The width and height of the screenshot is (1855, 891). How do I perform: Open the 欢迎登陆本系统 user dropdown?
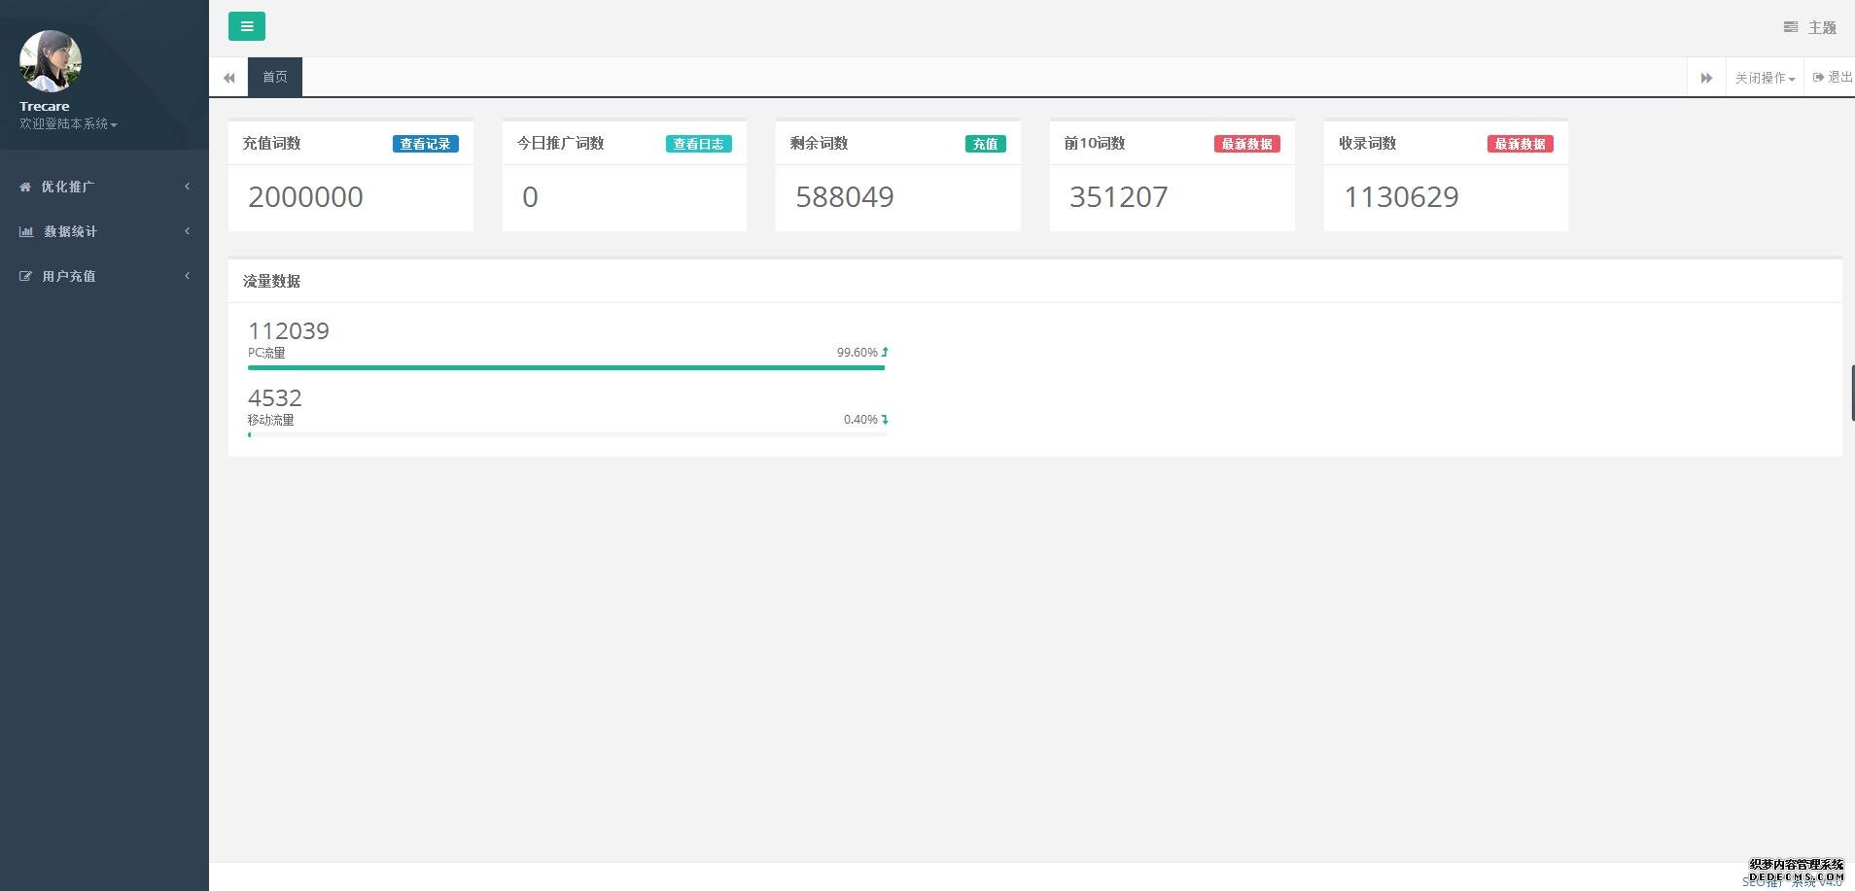point(68,124)
